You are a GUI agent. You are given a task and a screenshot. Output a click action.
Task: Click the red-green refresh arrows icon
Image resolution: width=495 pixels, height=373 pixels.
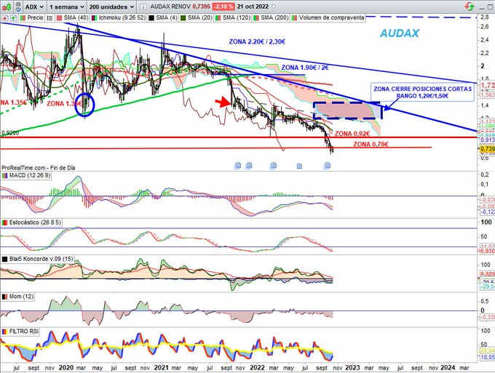(x=470, y=7)
